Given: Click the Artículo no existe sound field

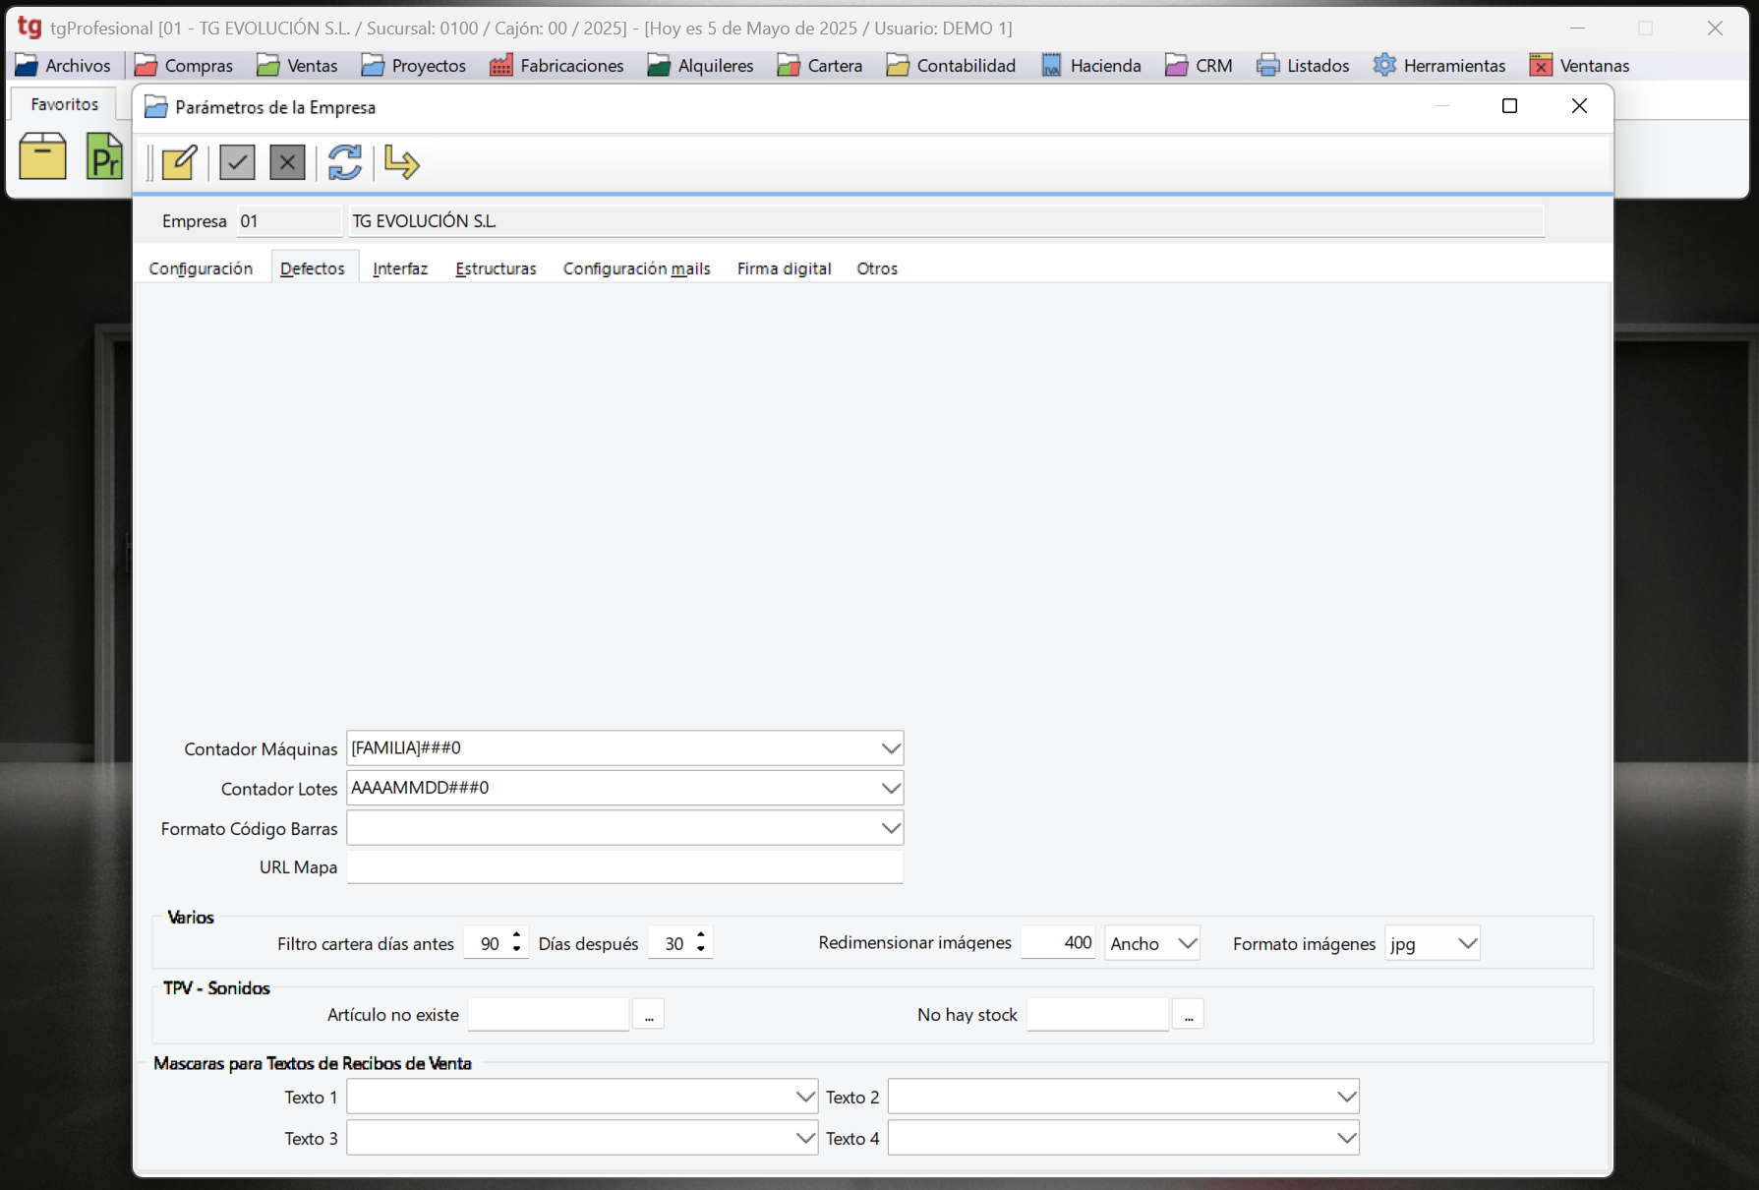Looking at the screenshot, I should pos(549,1014).
